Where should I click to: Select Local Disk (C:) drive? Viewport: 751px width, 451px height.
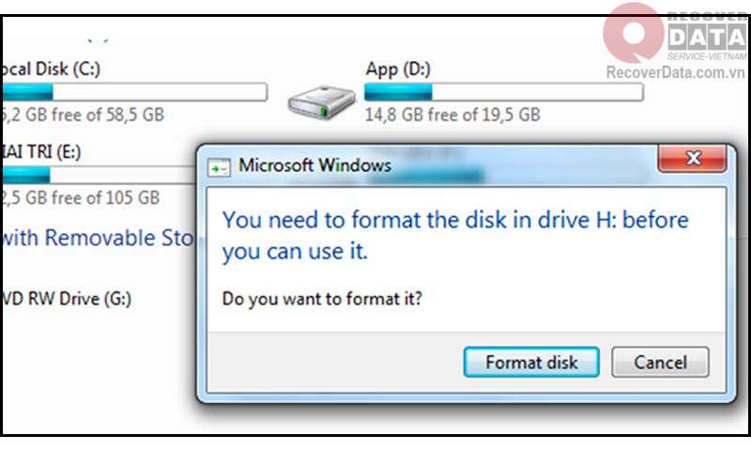51,69
